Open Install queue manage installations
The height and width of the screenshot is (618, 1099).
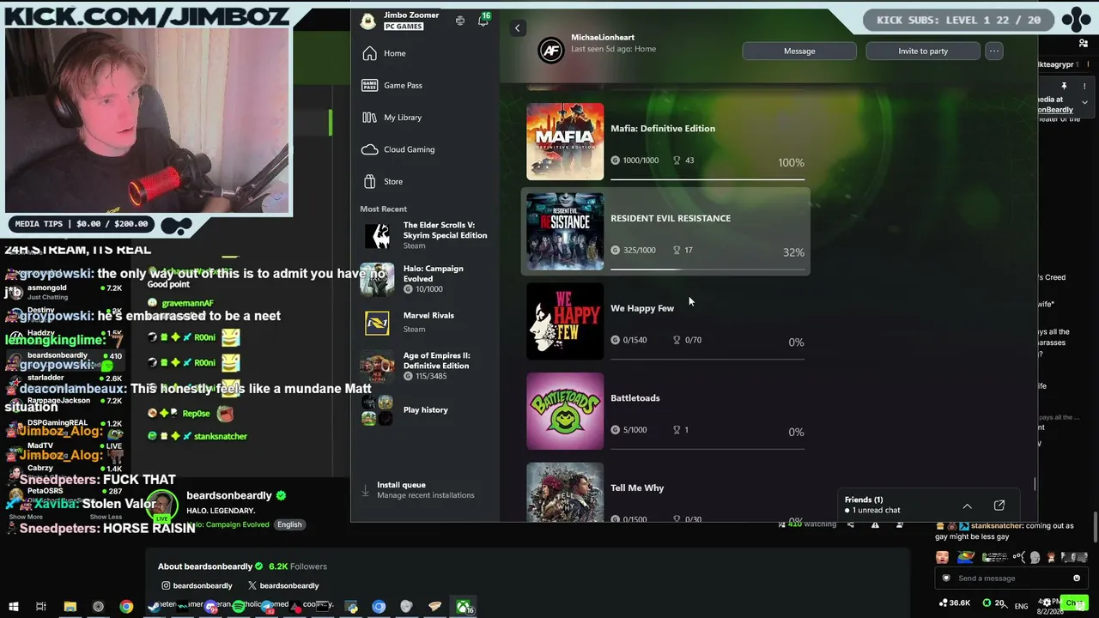click(x=424, y=490)
